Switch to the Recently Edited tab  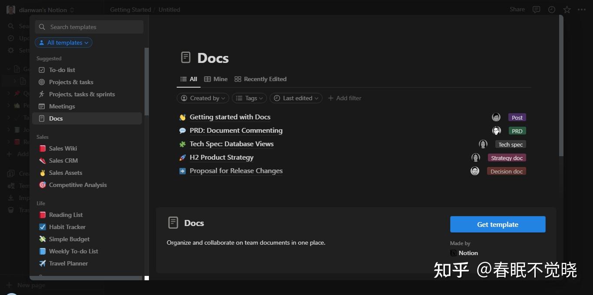(260, 79)
